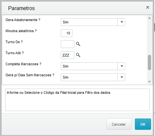This screenshot has width=155, height=136.
Task: Expand the Completa Marcacoes dropdown arrow
Action: coord(121,66)
